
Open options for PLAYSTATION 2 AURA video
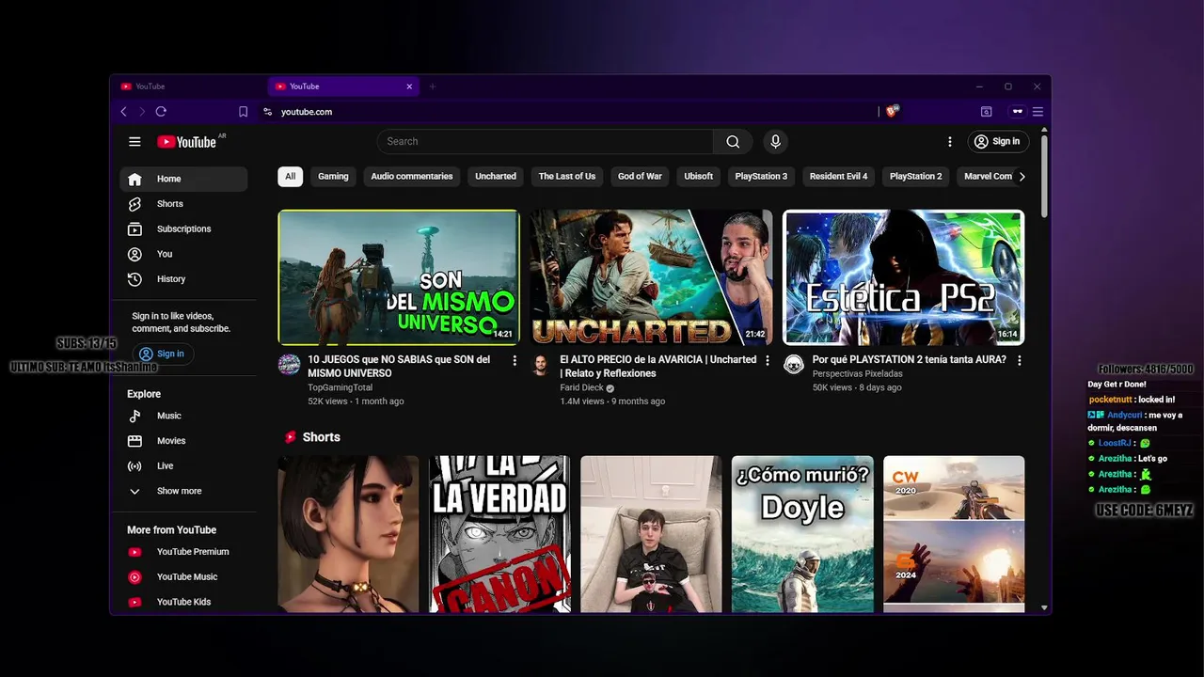click(1019, 360)
